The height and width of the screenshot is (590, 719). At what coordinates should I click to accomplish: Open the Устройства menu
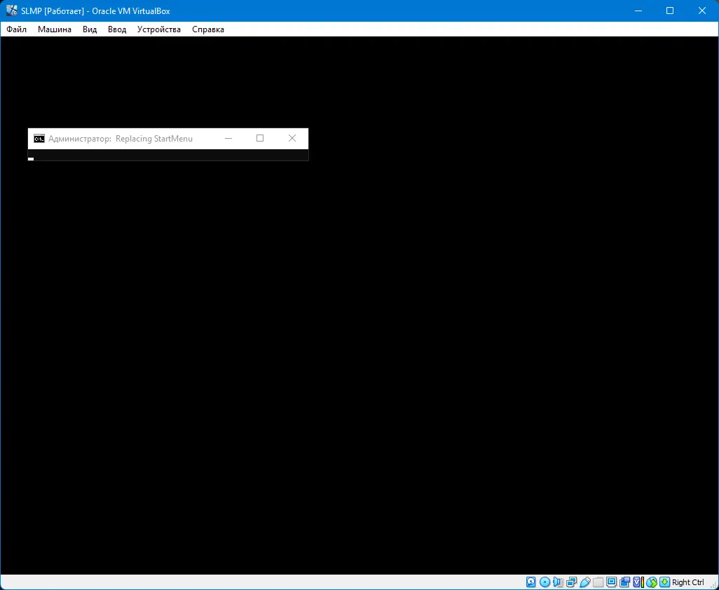tap(158, 29)
